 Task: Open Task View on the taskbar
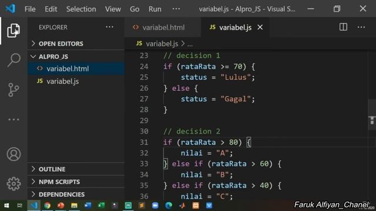20,206
